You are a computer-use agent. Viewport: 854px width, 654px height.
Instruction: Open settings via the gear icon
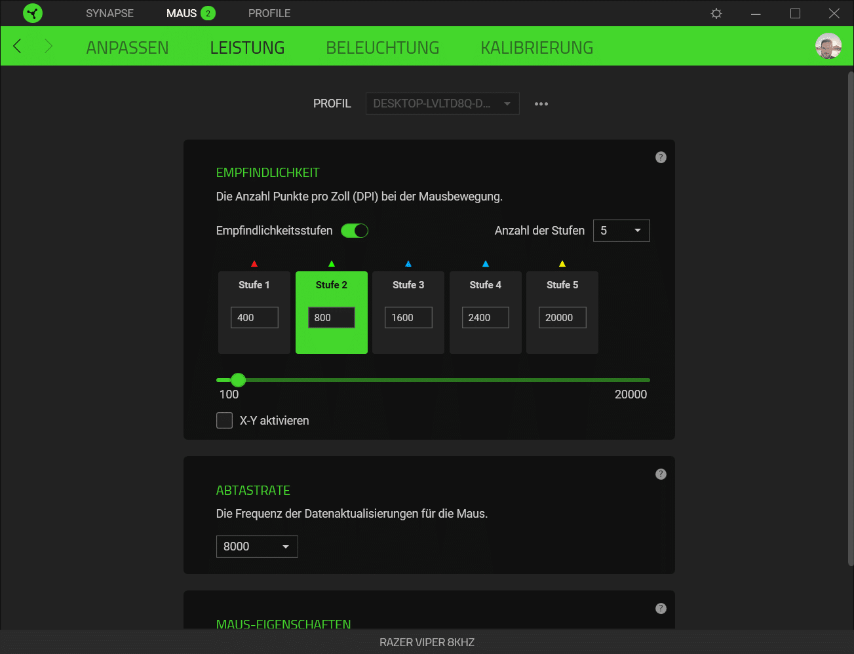coord(716,13)
